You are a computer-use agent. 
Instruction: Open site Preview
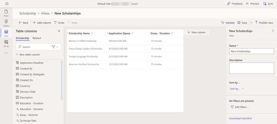pyautogui.click(x=252, y=4)
